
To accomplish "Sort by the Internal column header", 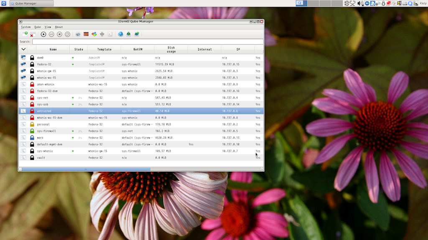I will pos(205,49).
